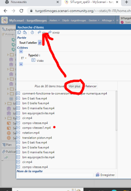131x191 pixels.
Task: Click the copy icon in the search toolbar
Action: [19, 33]
